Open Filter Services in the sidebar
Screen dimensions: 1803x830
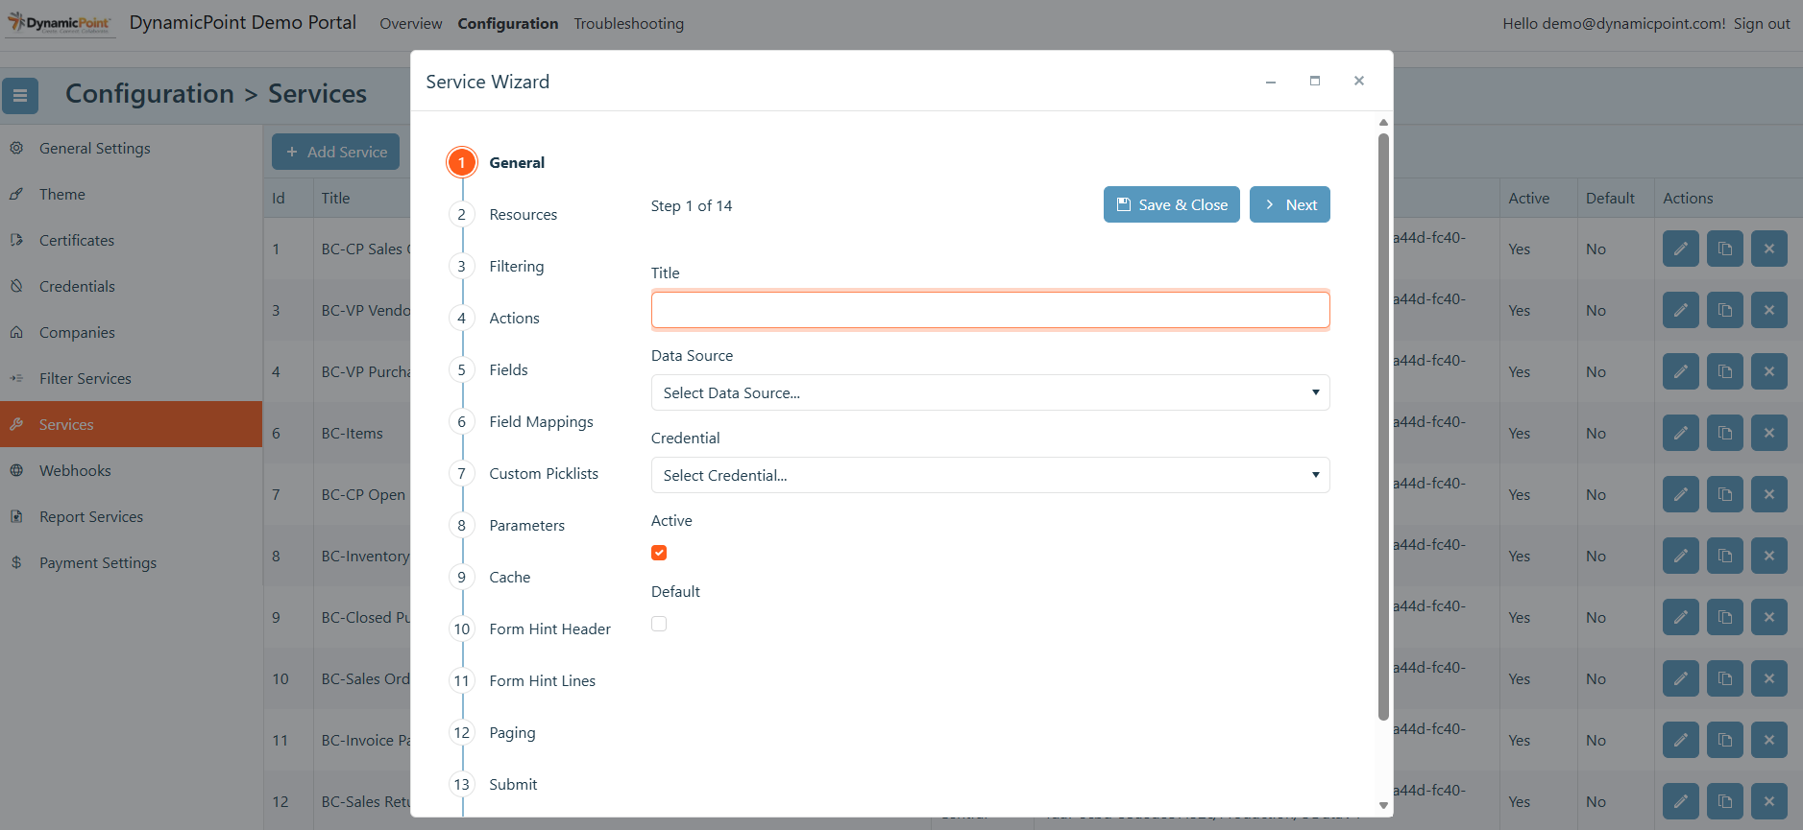pyautogui.click(x=131, y=378)
